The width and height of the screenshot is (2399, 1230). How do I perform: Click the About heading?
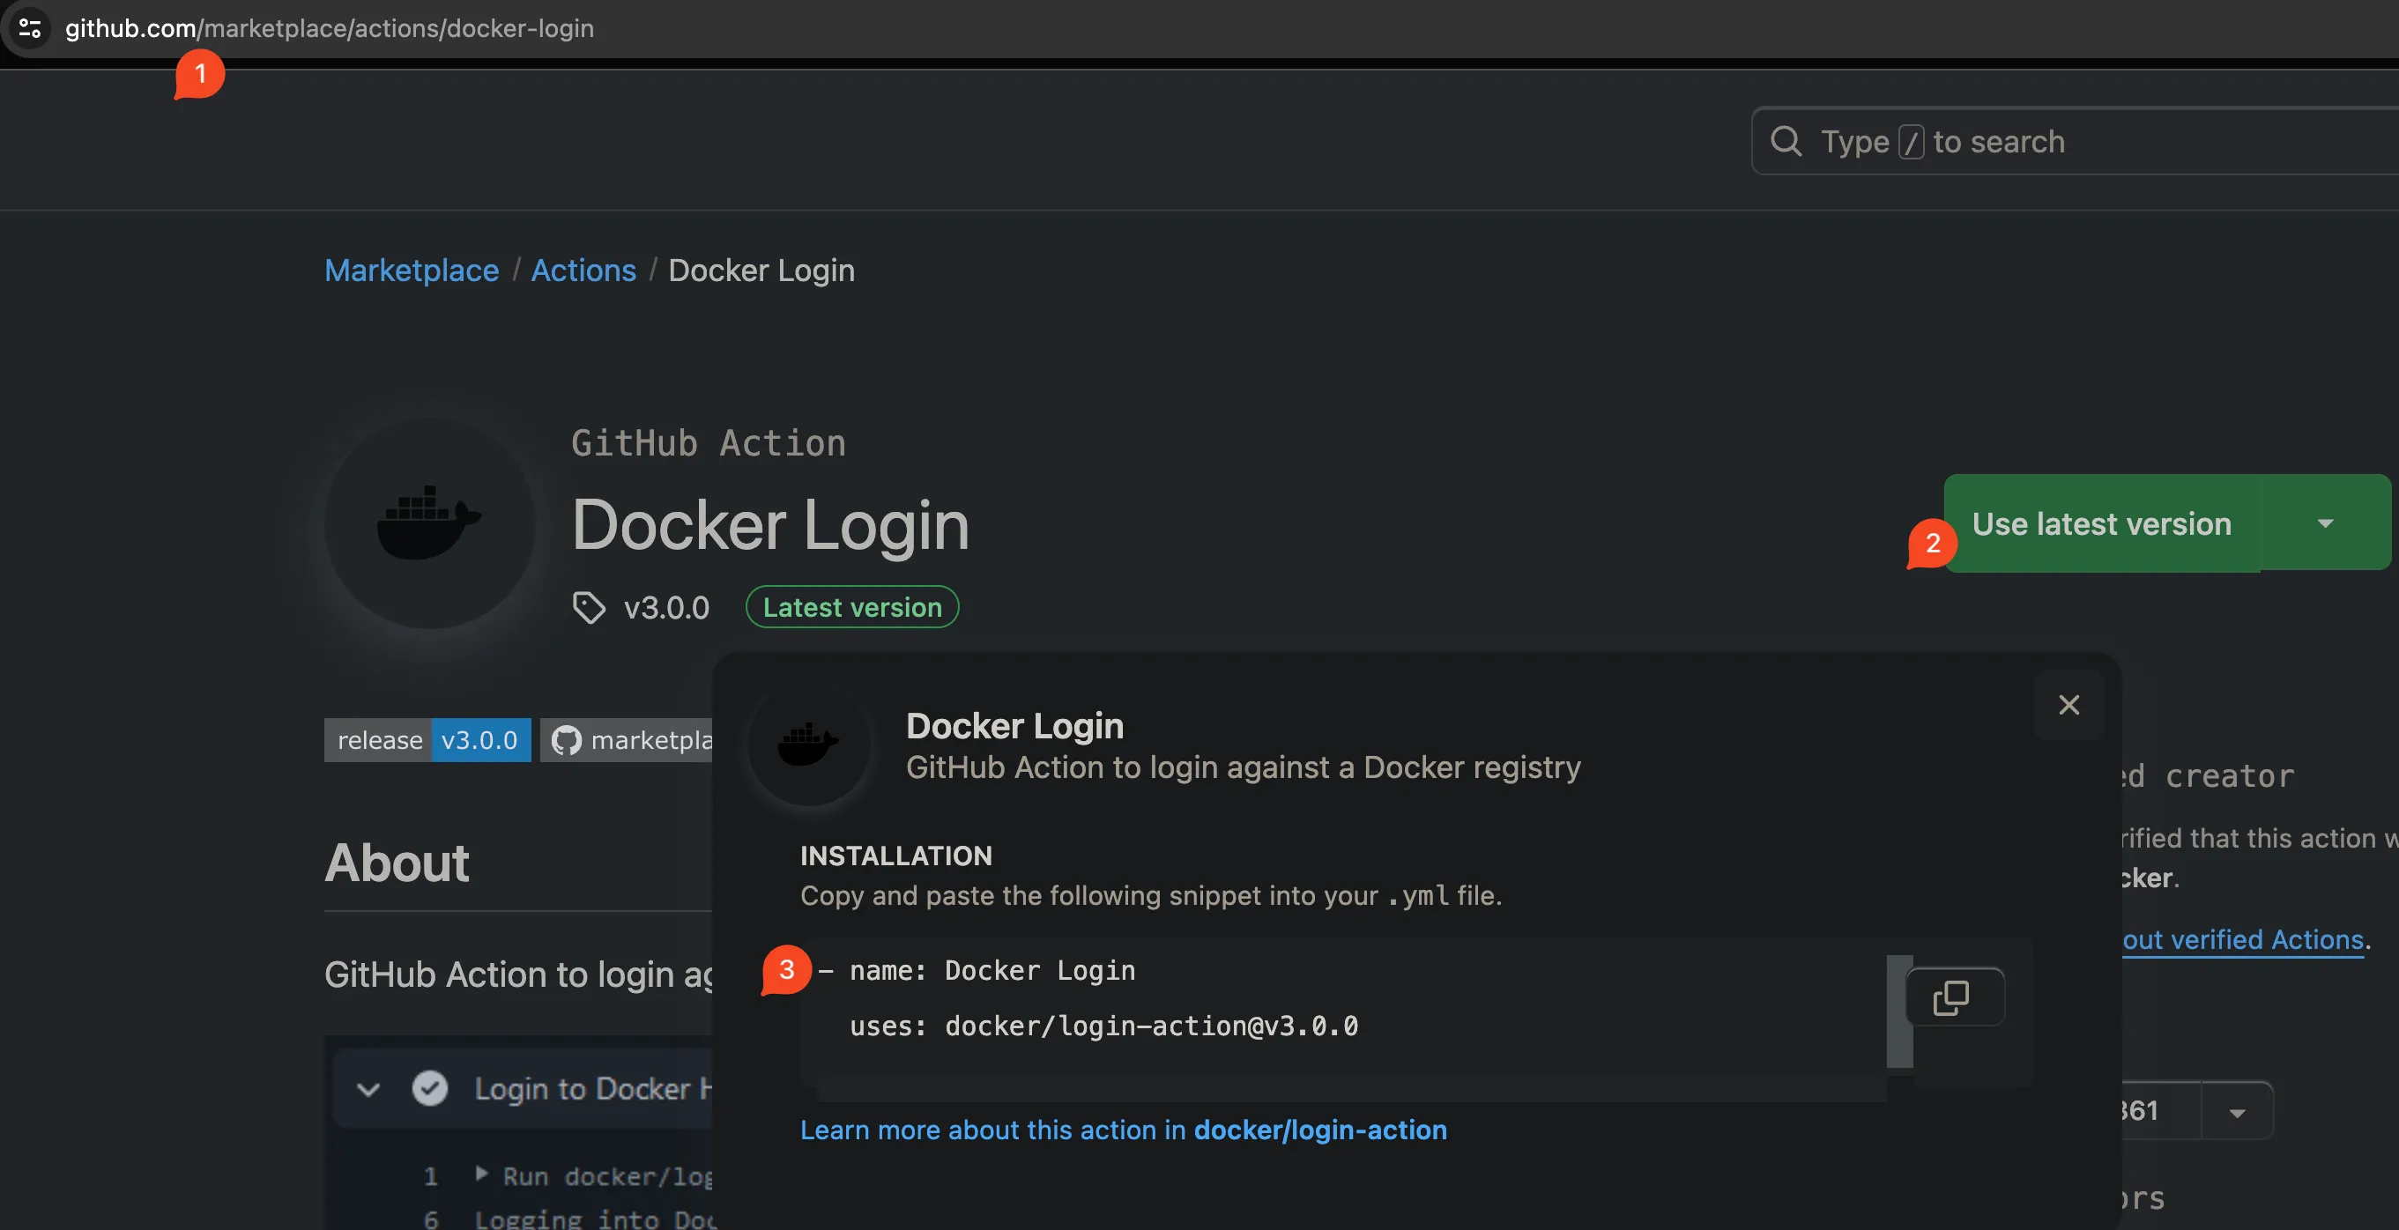(397, 863)
